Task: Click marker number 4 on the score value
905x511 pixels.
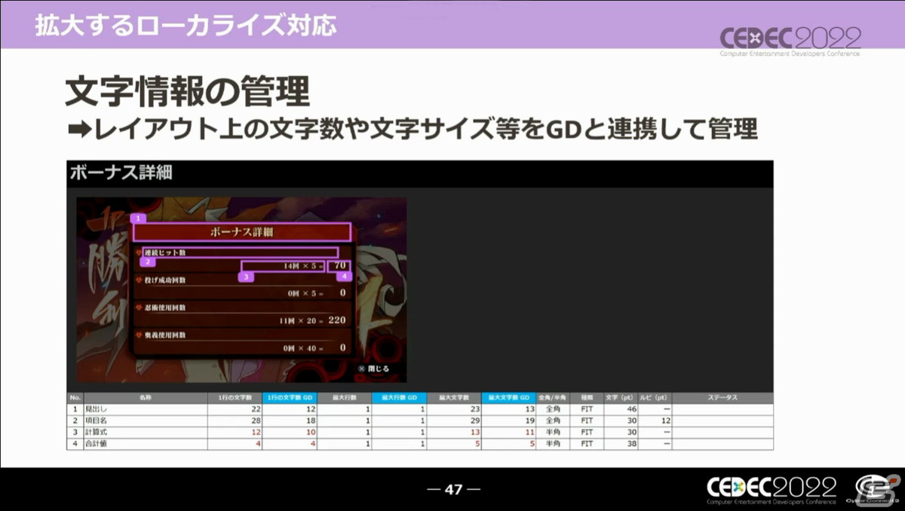Action: tap(344, 277)
